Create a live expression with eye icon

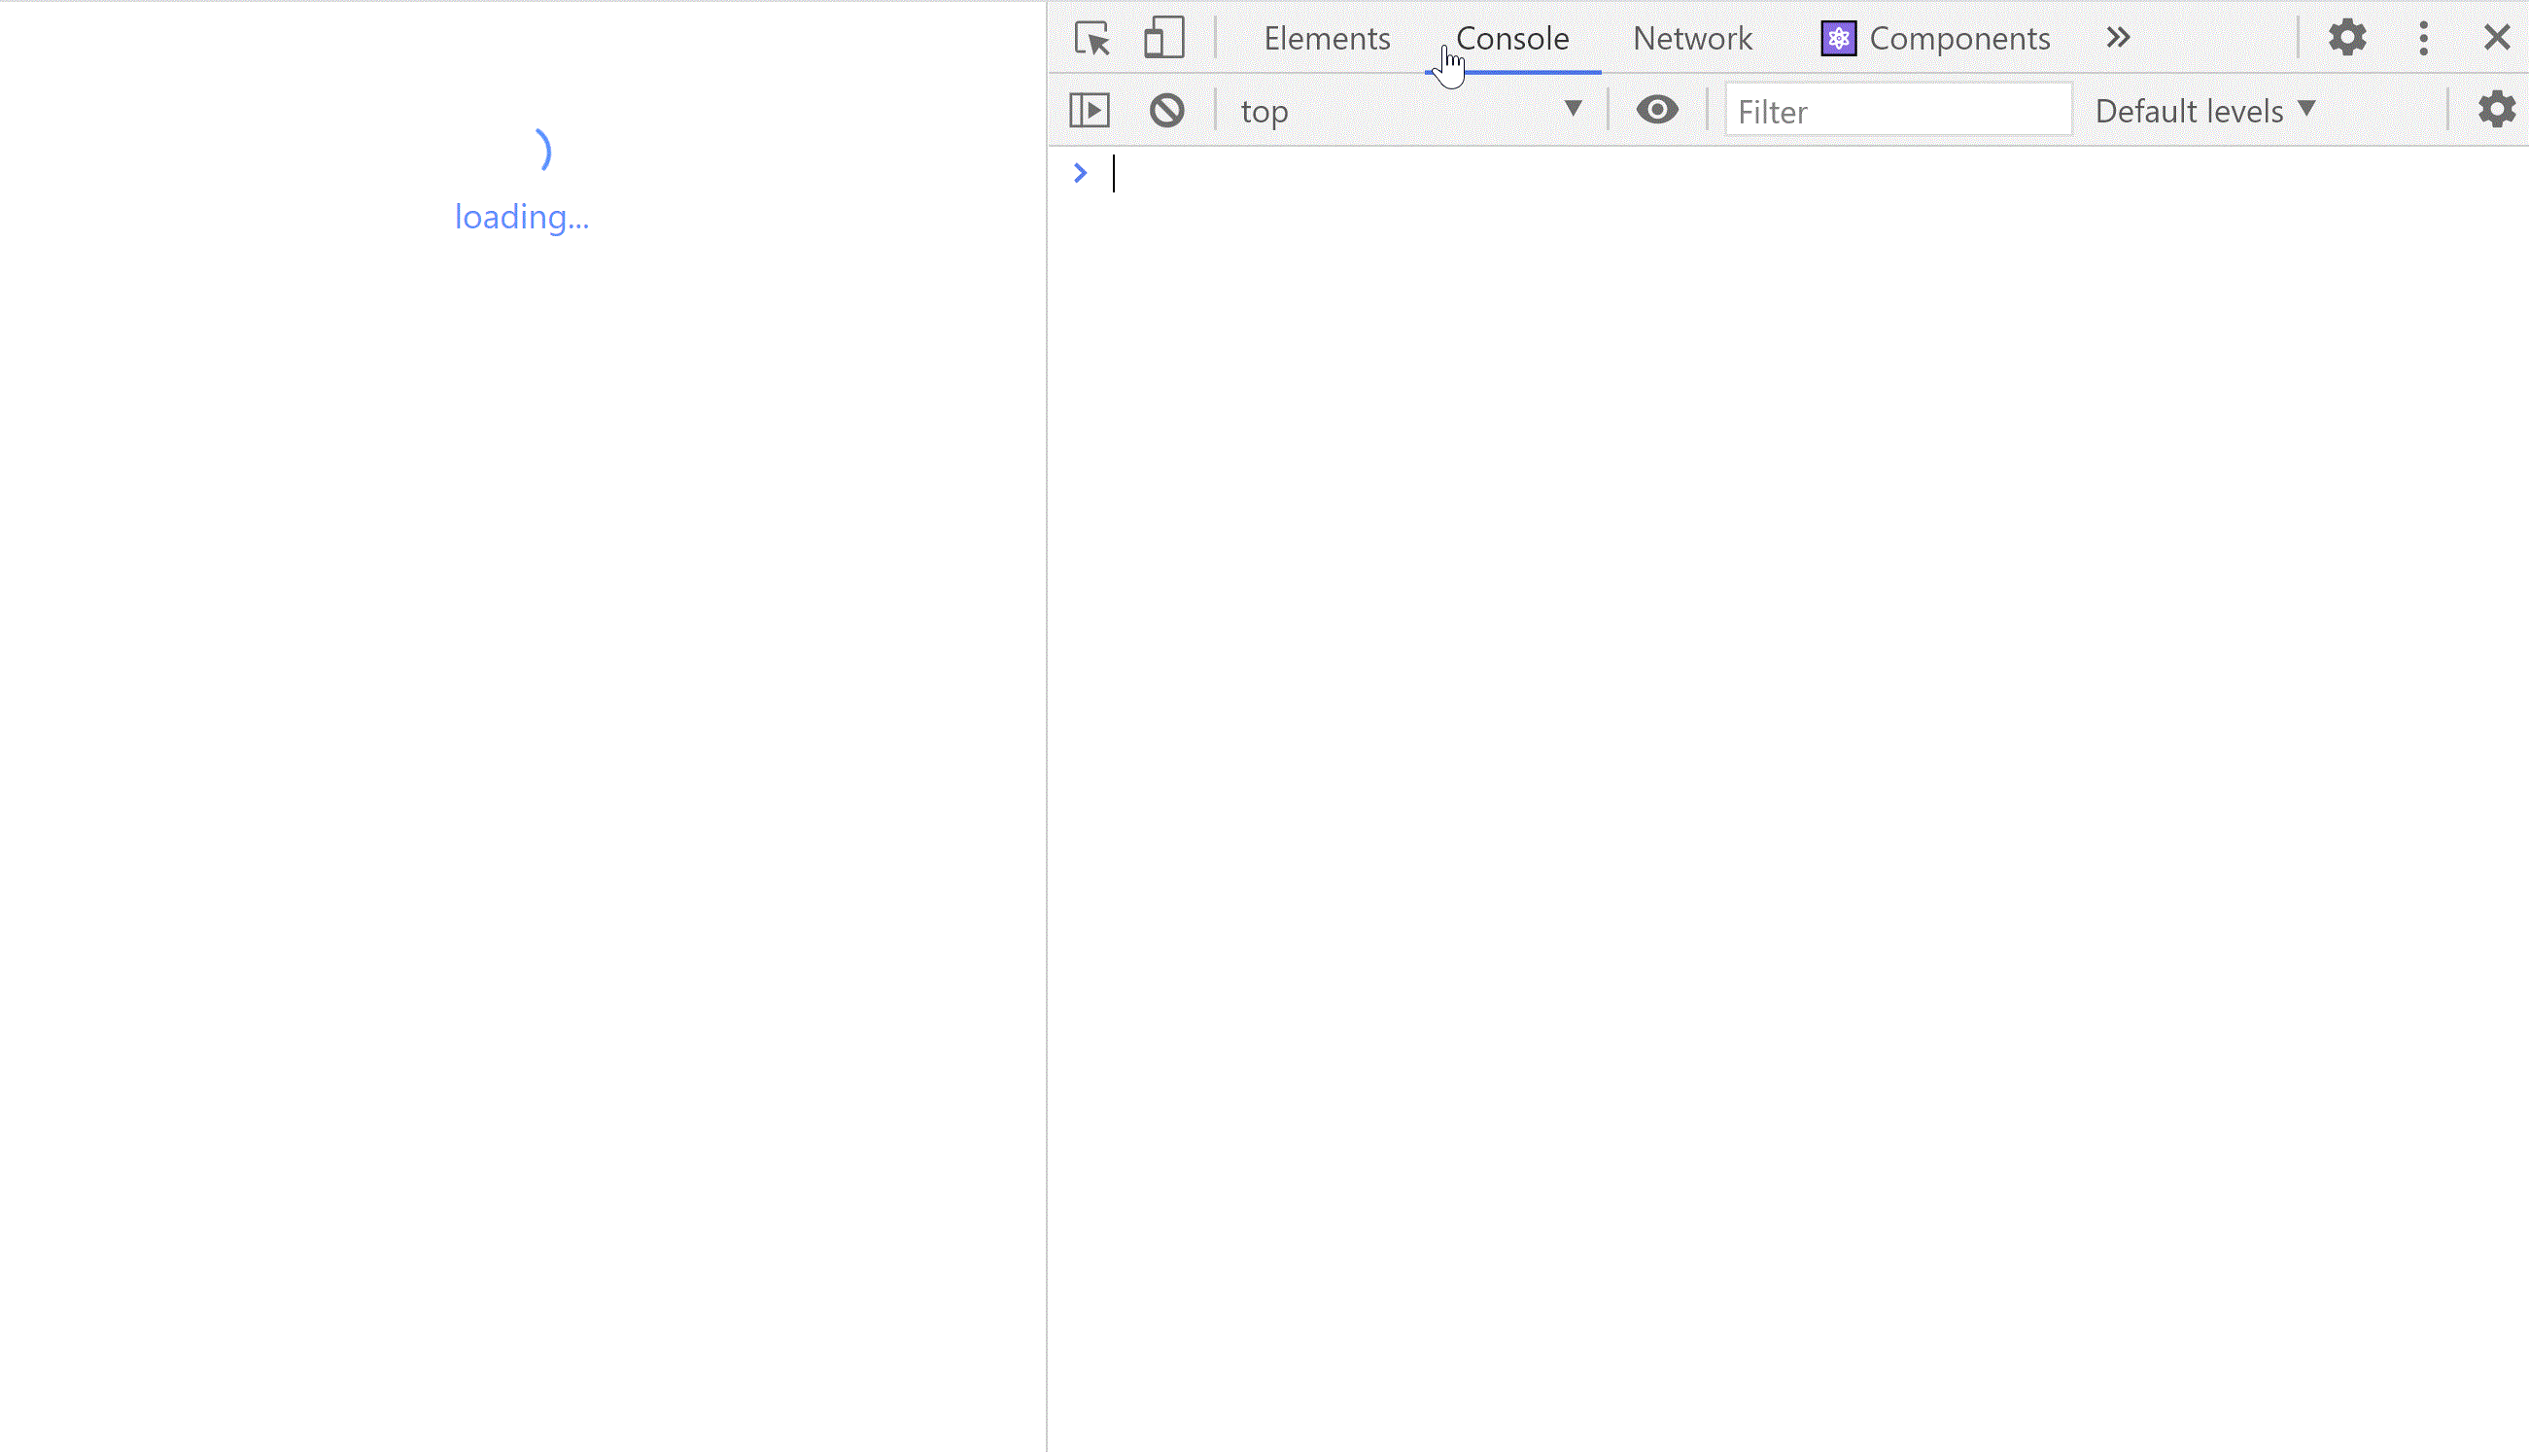pyautogui.click(x=1656, y=110)
